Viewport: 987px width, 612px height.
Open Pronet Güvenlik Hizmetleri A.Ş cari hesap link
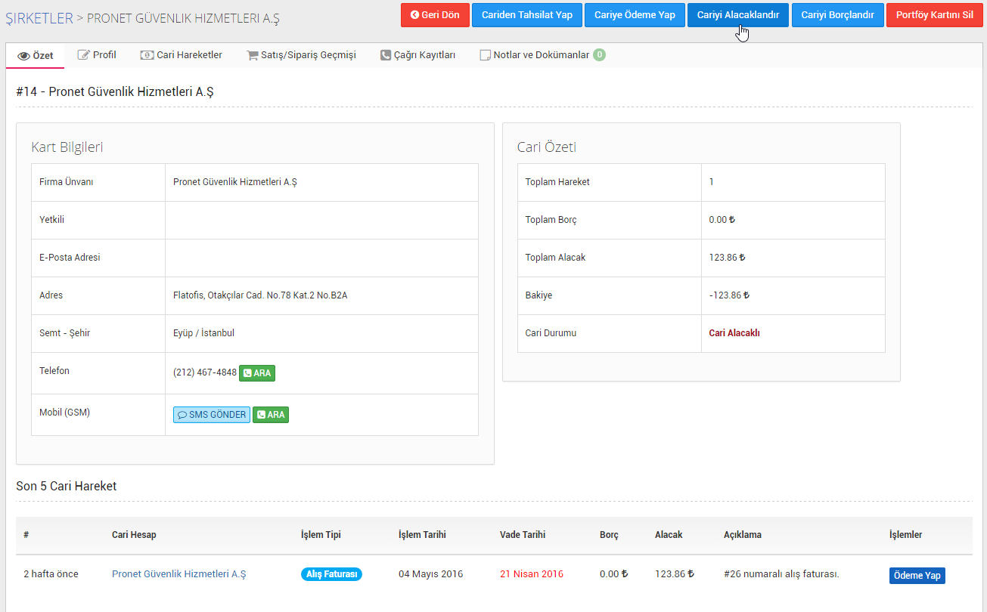[x=178, y=574]
